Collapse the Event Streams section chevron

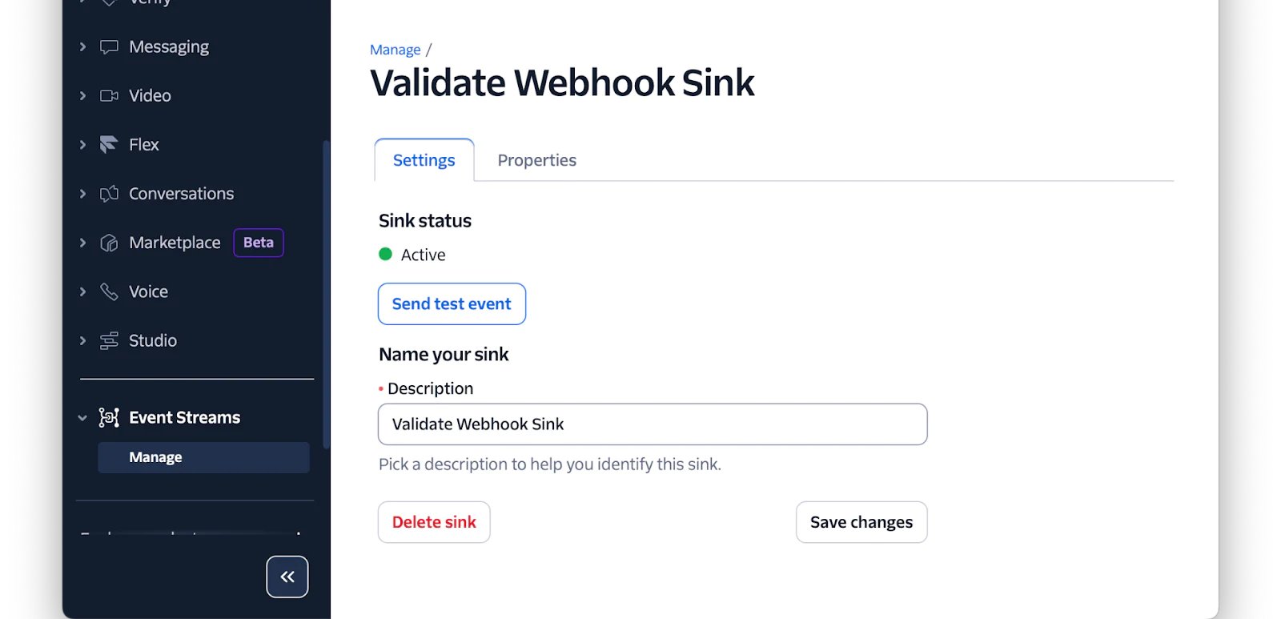tap(82, 418)
